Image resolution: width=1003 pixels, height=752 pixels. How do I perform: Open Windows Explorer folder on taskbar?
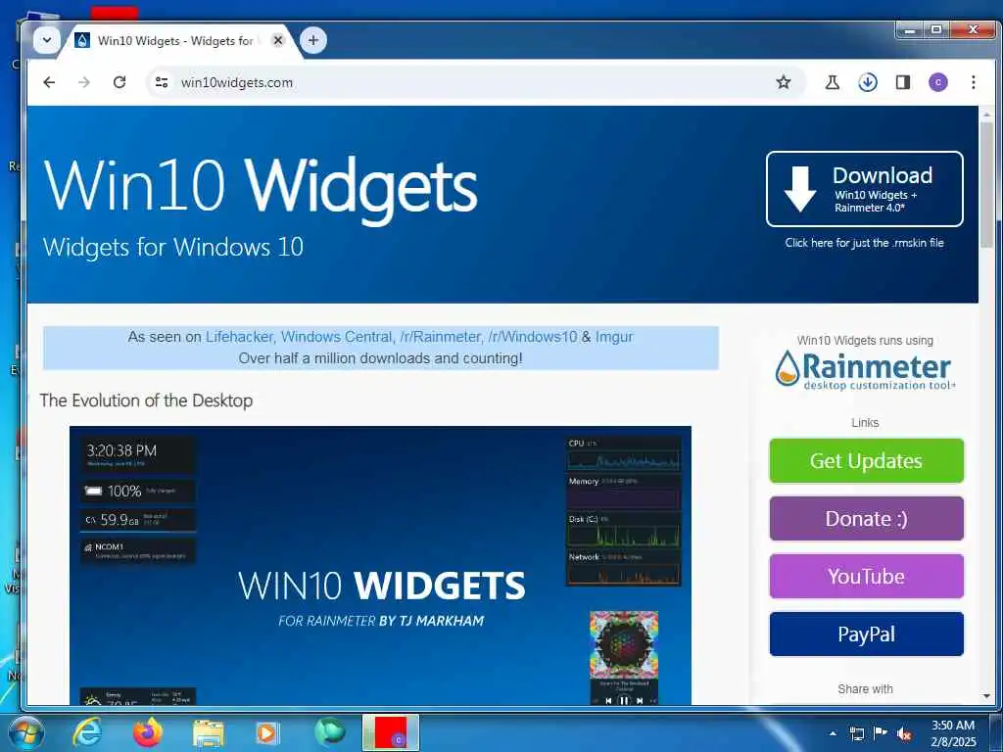click(x=208, y=733)
